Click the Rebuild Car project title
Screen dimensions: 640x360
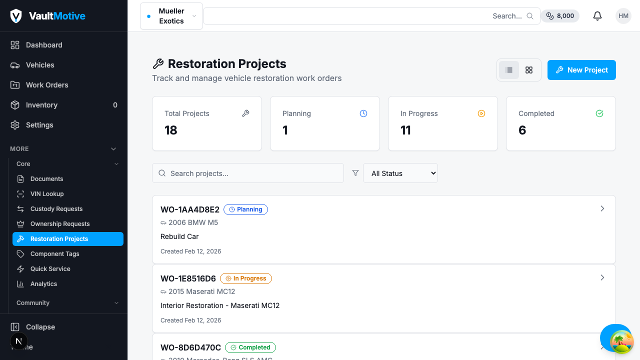tap(179, 236)
